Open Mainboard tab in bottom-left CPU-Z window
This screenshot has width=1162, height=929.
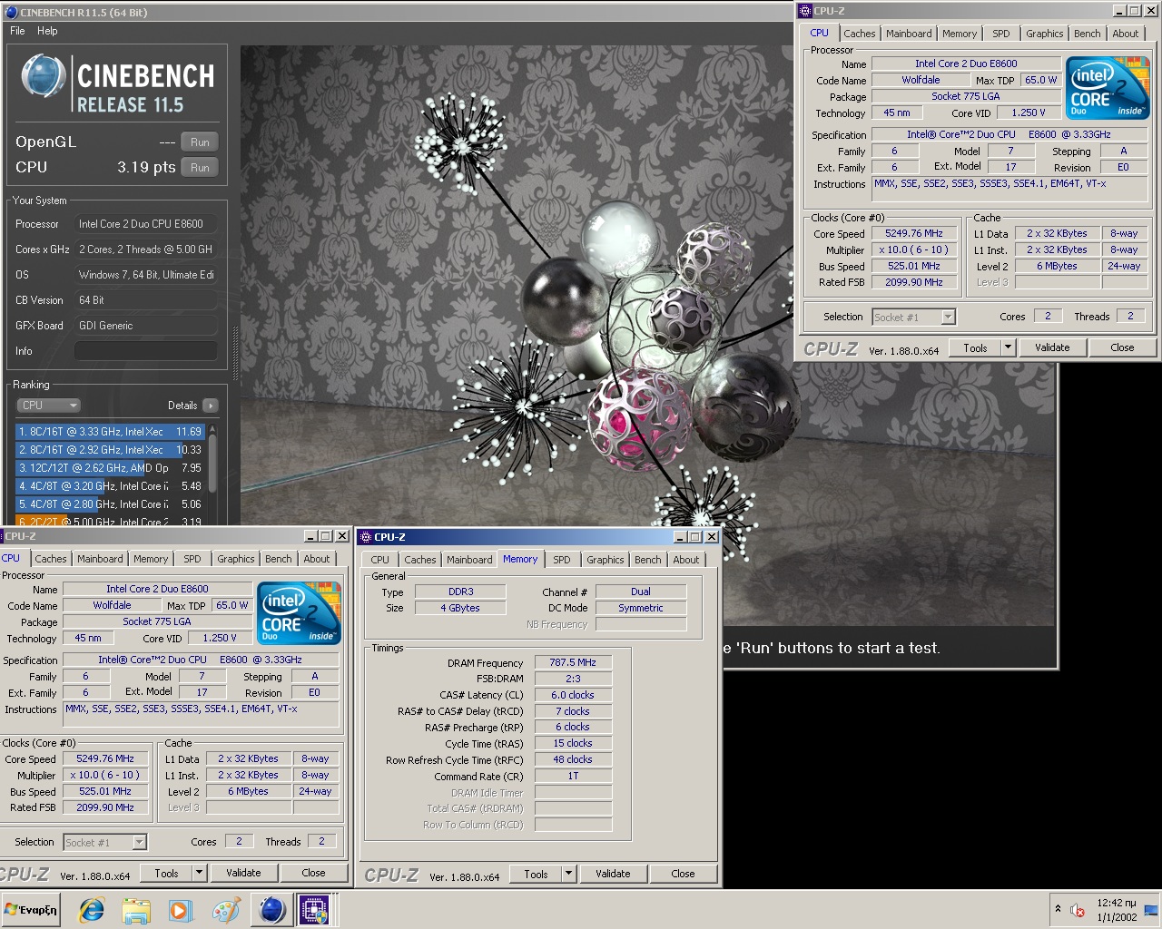100,559
